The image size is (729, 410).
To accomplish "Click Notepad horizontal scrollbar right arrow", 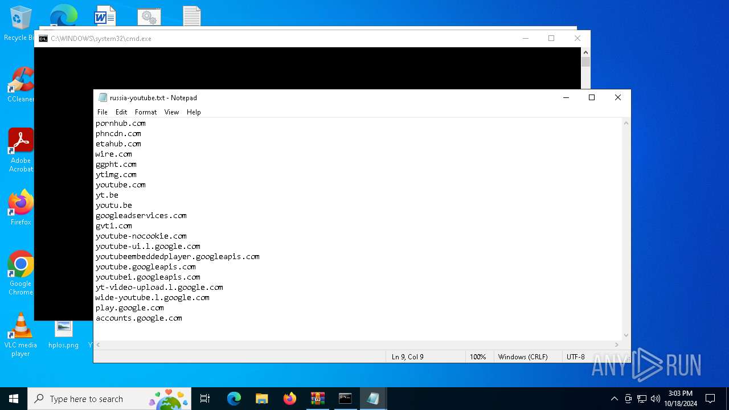I will pos(617,345).
